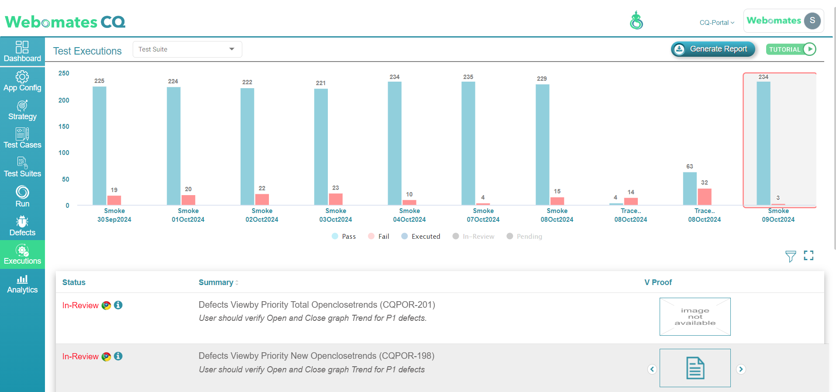Expand the CQ-Portal menu
This screenshot has width=836, height=392.
[x=717, y=22]
